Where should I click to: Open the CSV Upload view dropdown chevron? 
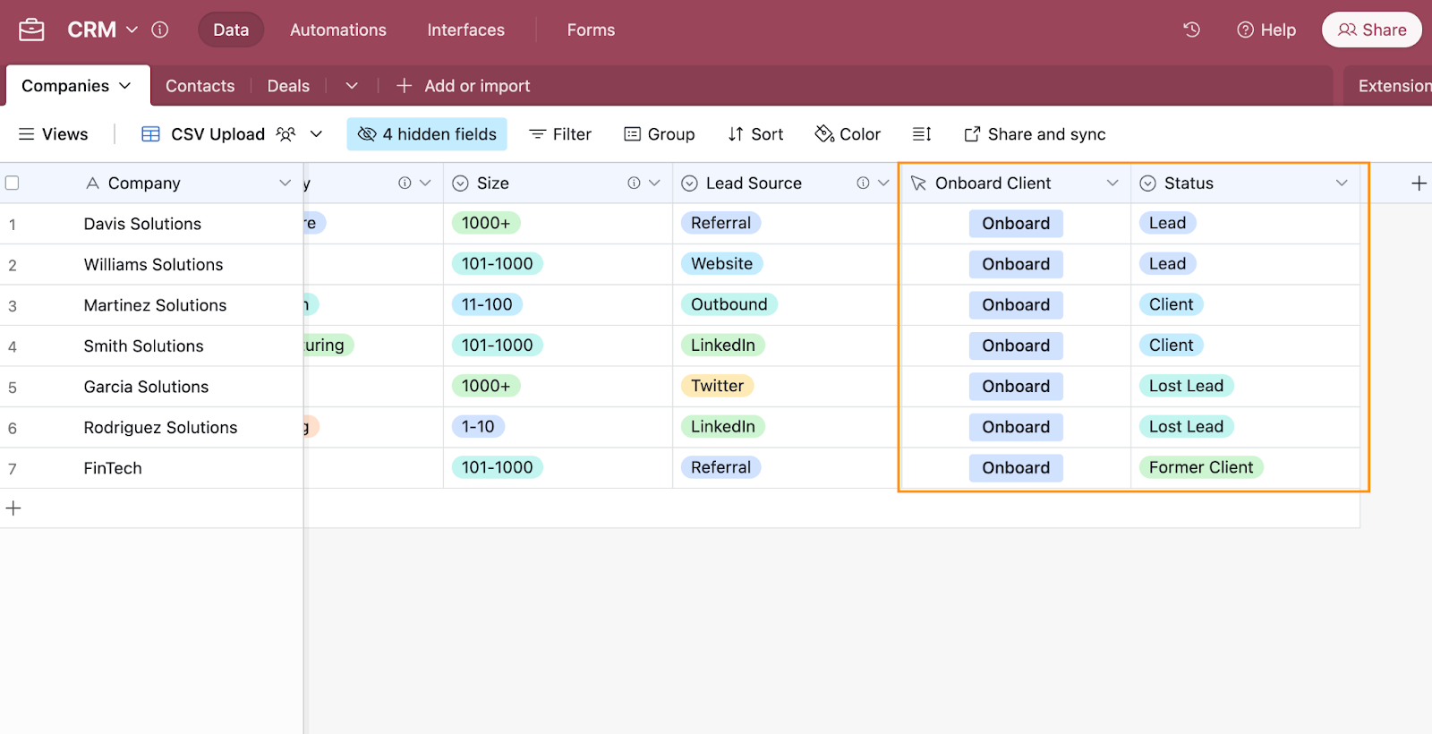coord(316,134)
